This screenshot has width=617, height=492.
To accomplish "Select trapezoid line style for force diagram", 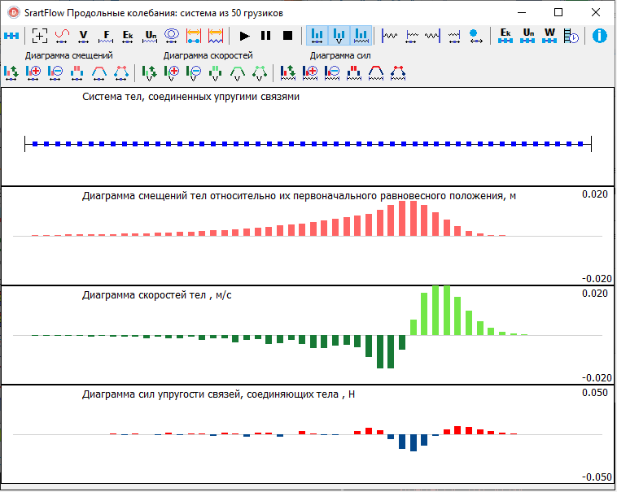I will (x=376, y=73).
